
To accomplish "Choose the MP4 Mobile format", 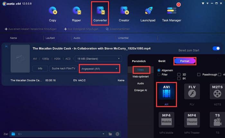I will point(166,120).
